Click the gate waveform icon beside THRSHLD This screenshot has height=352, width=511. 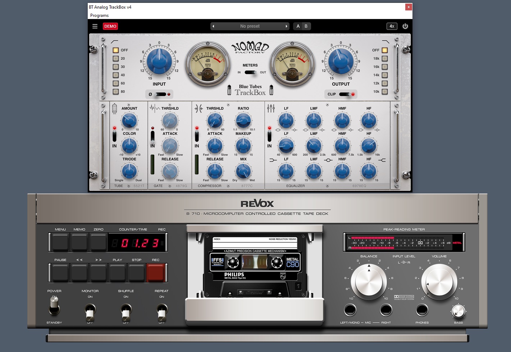click(155, 108)
